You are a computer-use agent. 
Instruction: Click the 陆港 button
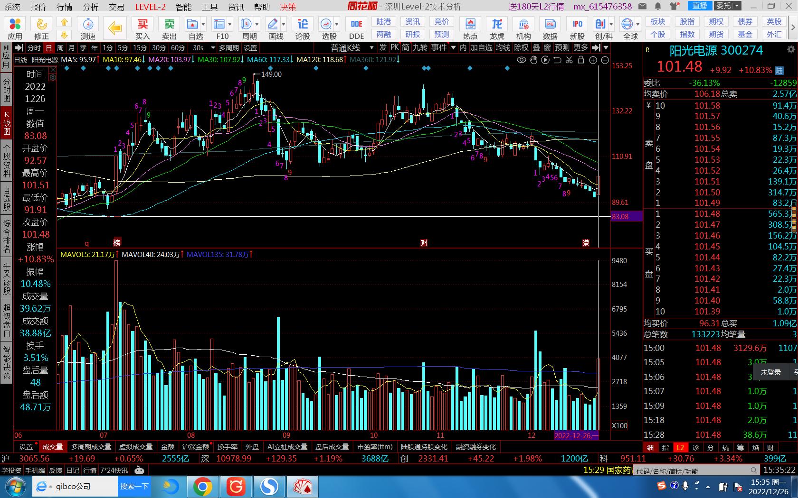click(x=384, y=22)
